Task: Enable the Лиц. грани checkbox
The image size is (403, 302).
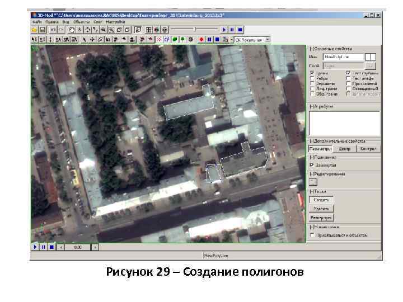Action: 312,88
